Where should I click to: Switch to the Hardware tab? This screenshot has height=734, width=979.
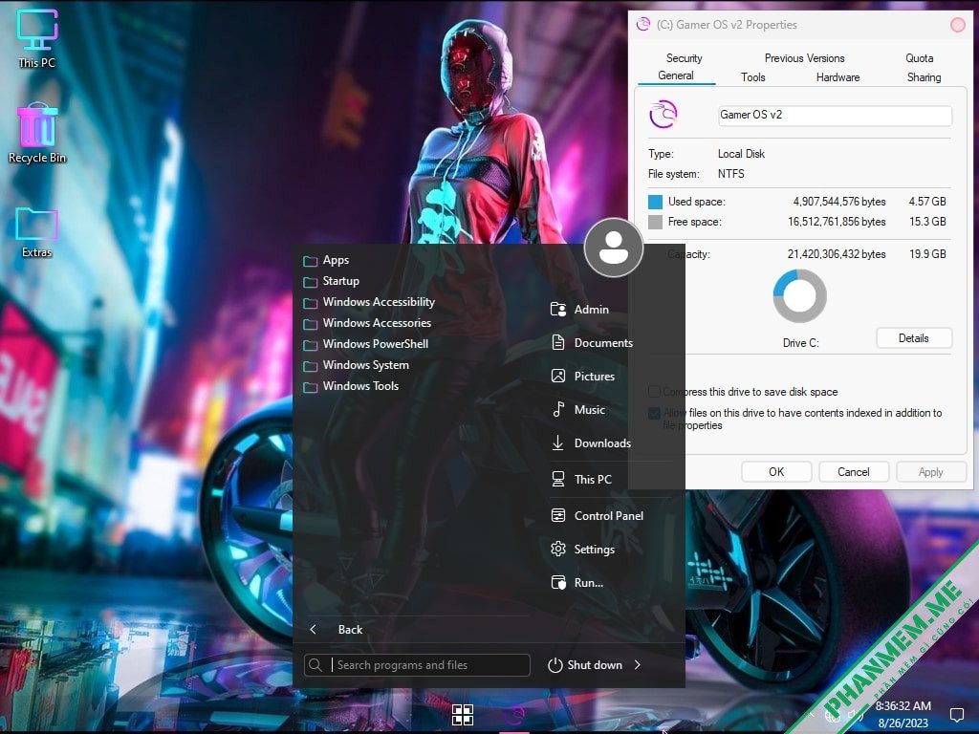click(838, 77)
